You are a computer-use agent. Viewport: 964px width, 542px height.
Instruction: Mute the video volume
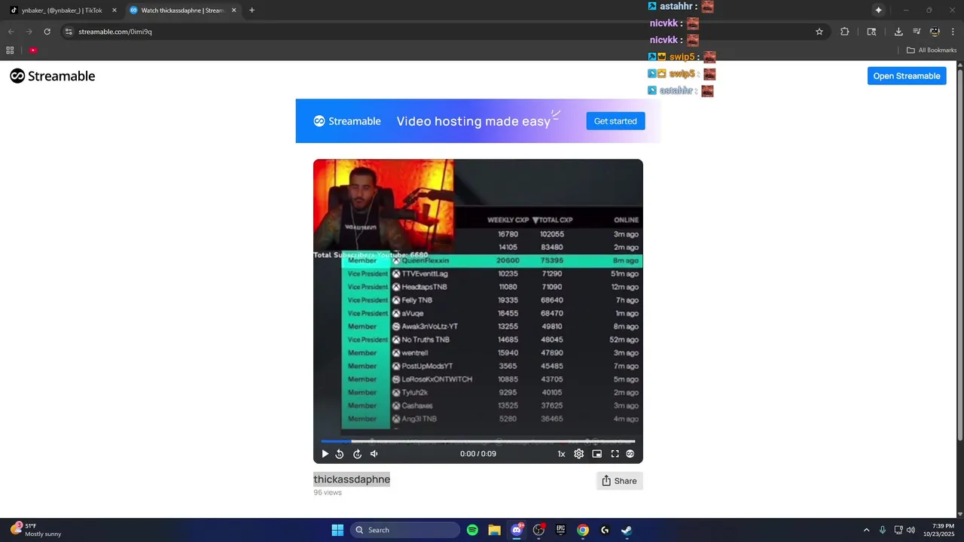pyautogui.click(x=374, y=454)
